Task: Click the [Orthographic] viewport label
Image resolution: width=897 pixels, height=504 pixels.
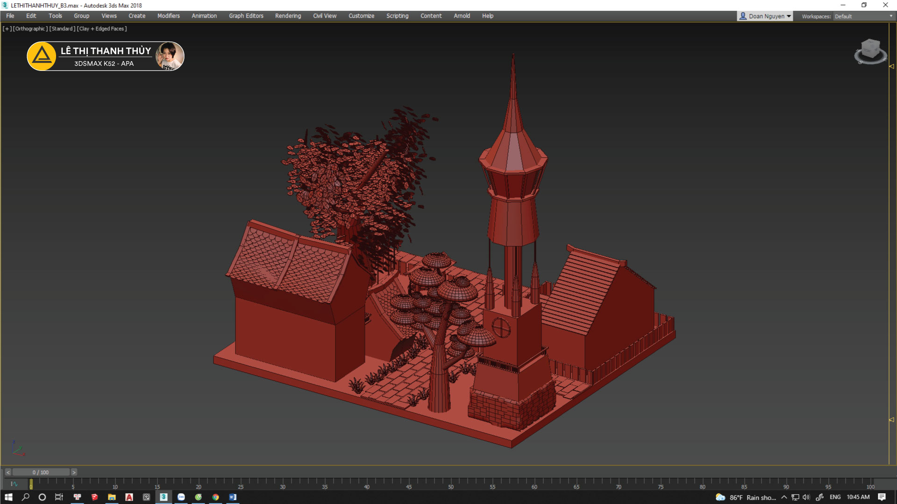Action: 30,29
